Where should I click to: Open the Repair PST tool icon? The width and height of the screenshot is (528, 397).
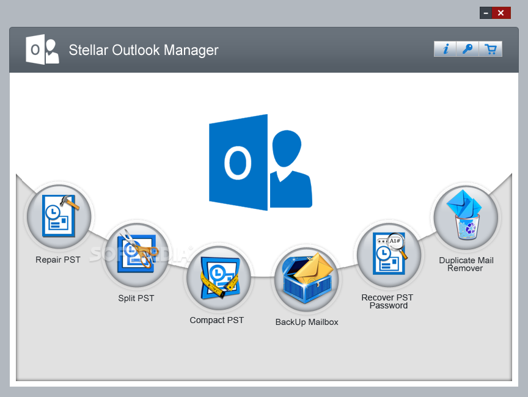tap(59, 217)
